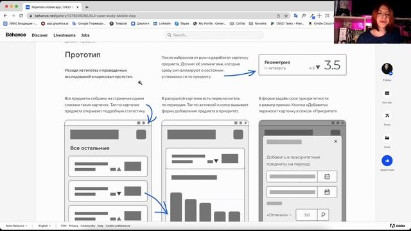Image resolution: width=411 pixels, height=231 pixels.
Task: Click the Hire Me envelope icon
Action: point(387,93)
